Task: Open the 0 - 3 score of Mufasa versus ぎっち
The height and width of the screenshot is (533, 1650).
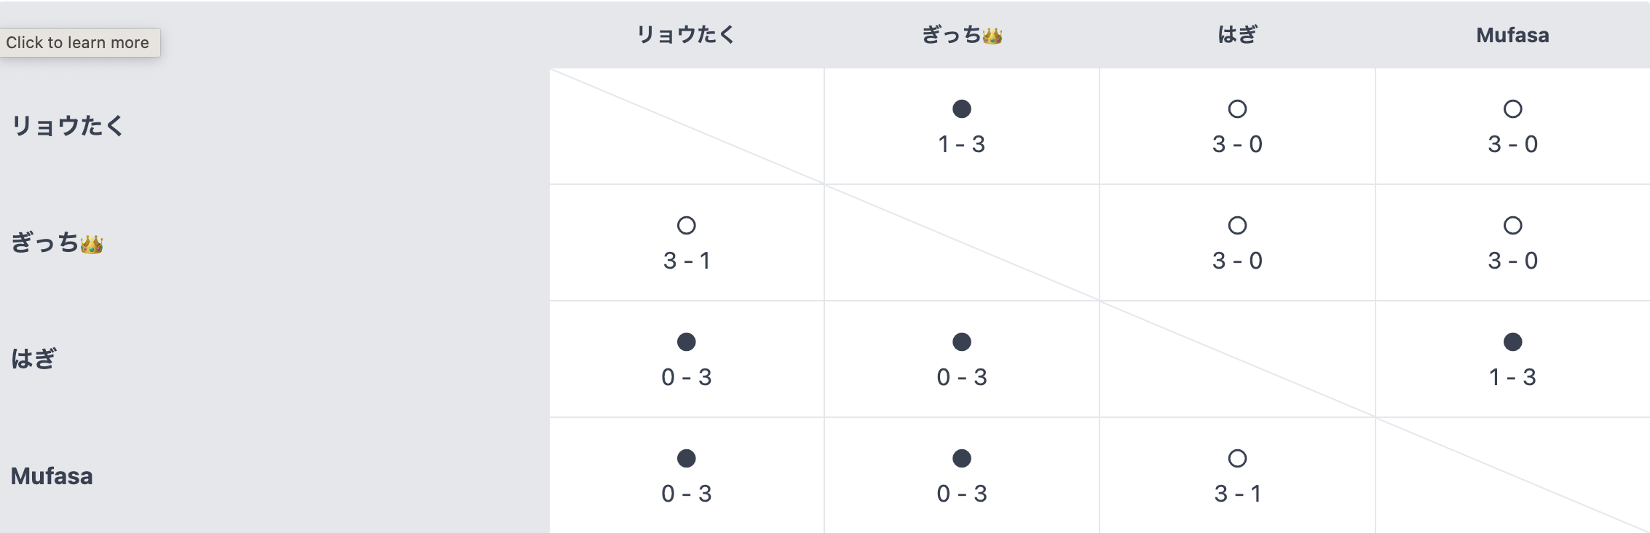Action: pyautogui.click(x=962, y=494)
